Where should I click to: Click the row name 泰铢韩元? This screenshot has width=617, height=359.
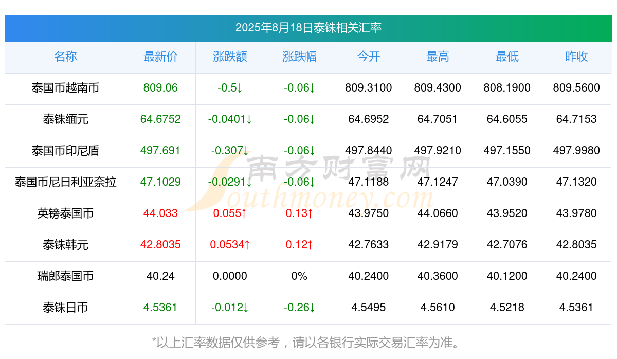click(65, 245)
